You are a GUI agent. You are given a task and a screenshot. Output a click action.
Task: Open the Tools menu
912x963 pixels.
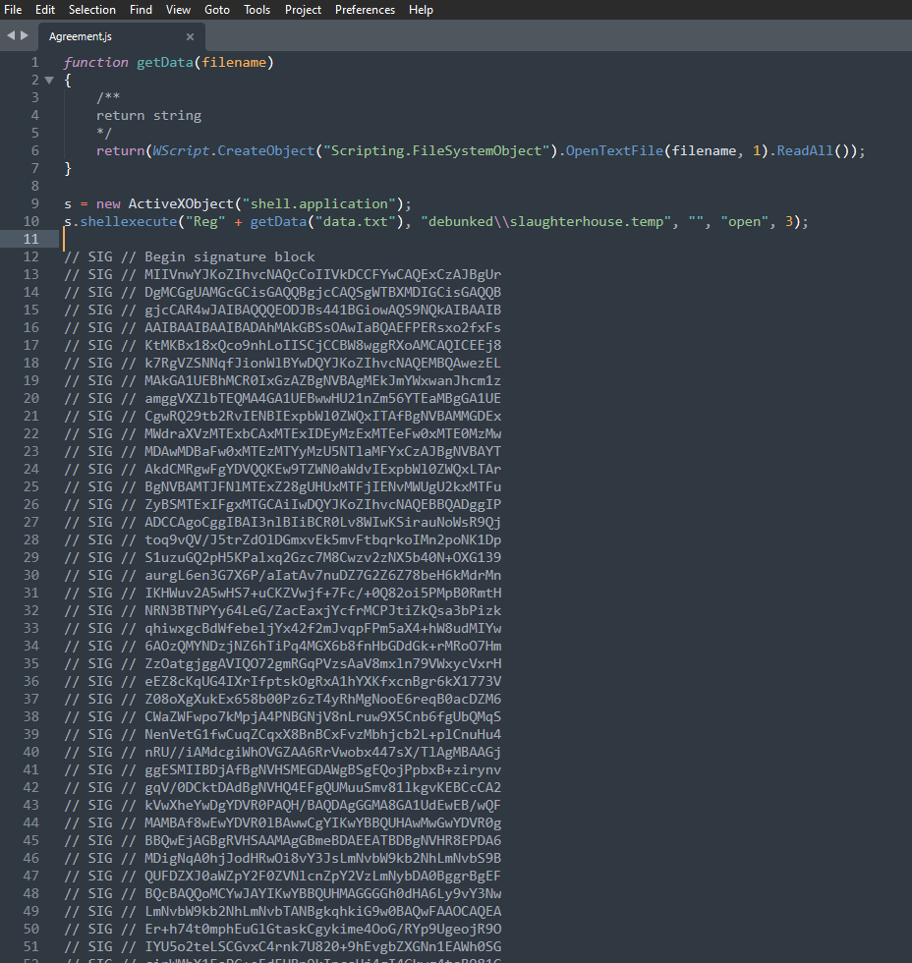pyautogui.click(x=256, y=10)
